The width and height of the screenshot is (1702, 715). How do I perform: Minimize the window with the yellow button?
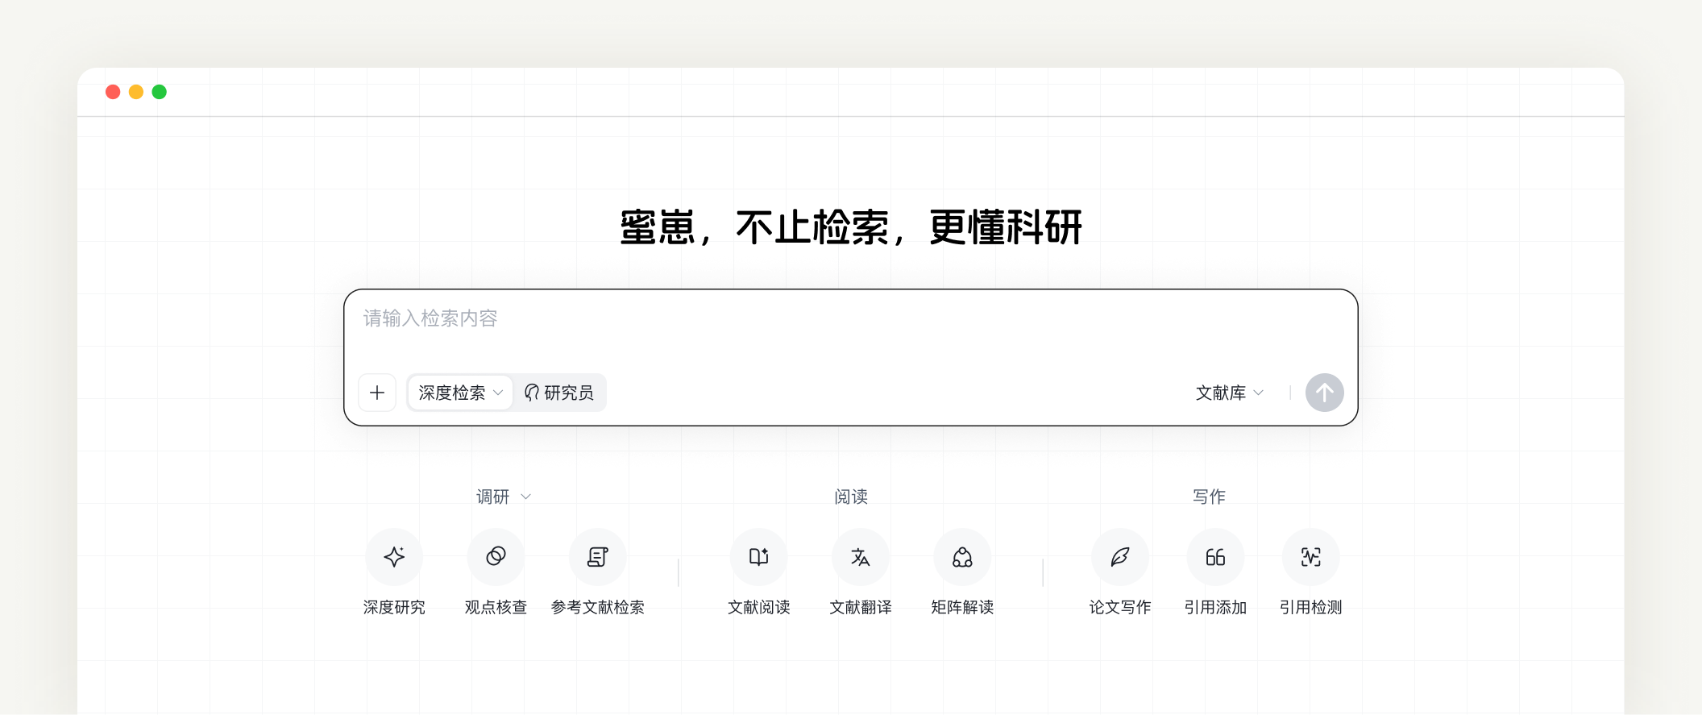(x=136, y=92)
